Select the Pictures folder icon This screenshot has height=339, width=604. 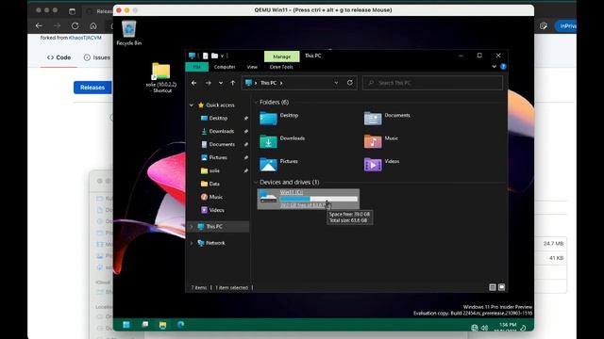point(268,164)
